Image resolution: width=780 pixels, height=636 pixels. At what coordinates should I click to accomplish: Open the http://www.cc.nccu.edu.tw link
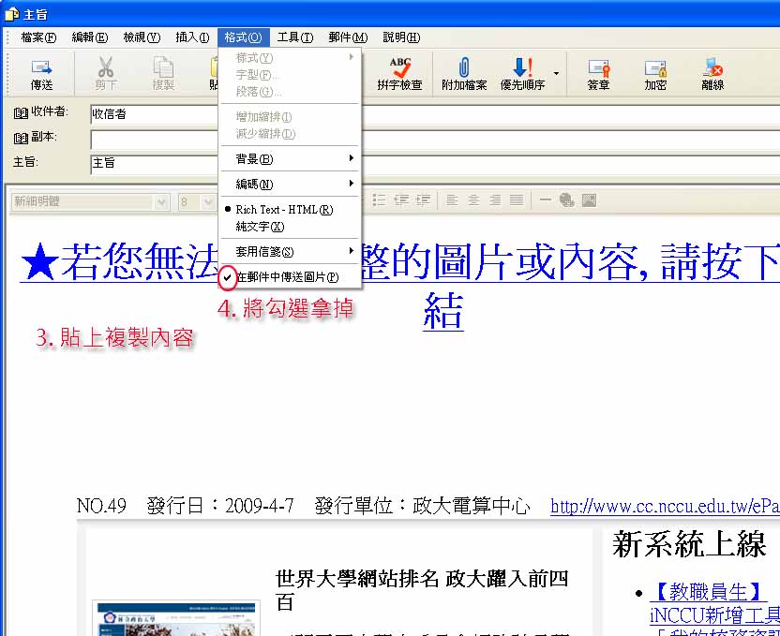click(665, 506)
